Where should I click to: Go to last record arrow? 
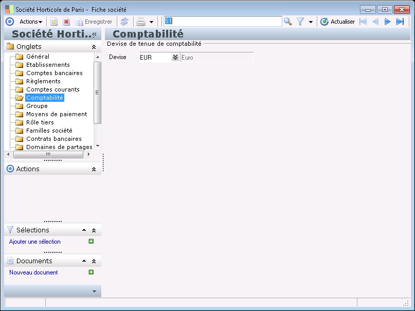pyautogui.click(x=400, y=22)
